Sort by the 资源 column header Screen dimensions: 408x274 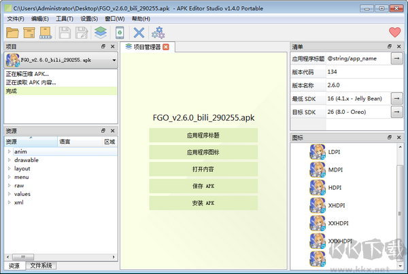pyautogui.click(x=31, y=142)
